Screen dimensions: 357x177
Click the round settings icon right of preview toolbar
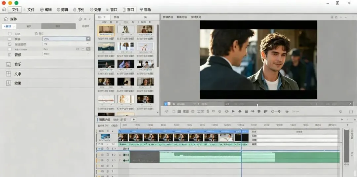[x=340, y=112]
